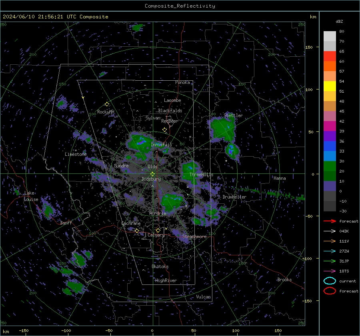Image resolution: width=360 pixels, height=336 pixels.
Task: Click the lightest gray 70-80 dBZ swatch
Action: point(330,36)
